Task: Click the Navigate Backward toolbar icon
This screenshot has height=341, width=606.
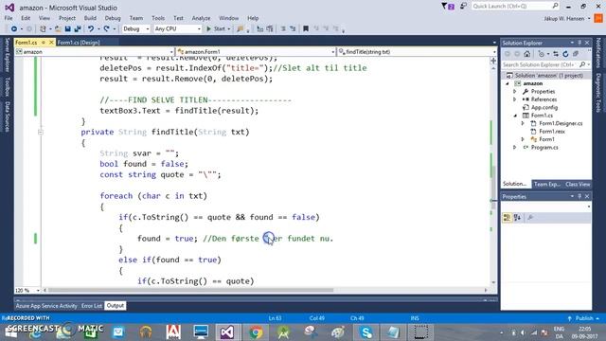Action: coord(14,29)
